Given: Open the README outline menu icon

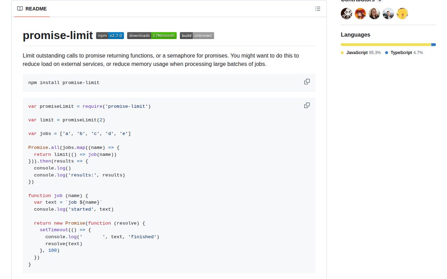Looking at the screenshot, I should tap(317, 9).
